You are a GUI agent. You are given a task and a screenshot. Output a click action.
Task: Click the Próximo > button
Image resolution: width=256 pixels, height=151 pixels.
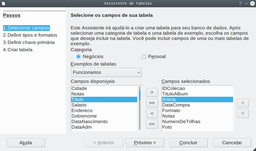coord(145,143)
